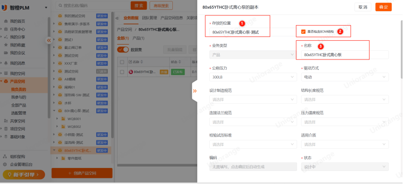The height and width of the screenshot is (184, 403).
Task: Sort by the 状态 column arrows
Action: tap(180, 62)
